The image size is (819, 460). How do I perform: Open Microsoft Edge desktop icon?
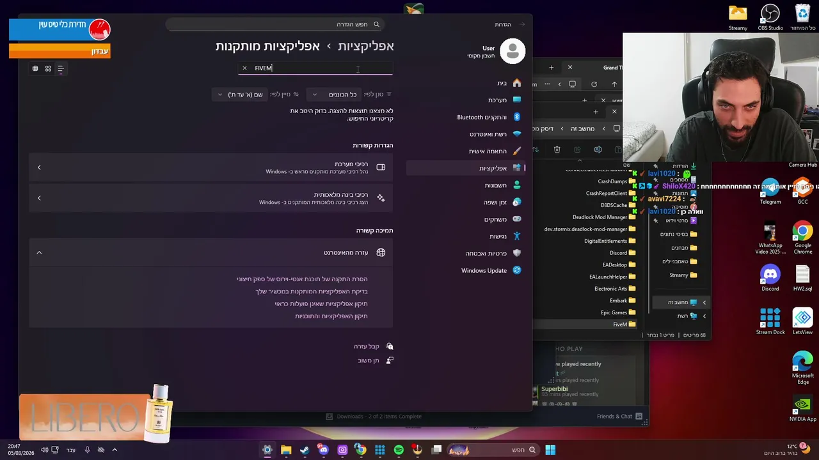click(802, 369)
